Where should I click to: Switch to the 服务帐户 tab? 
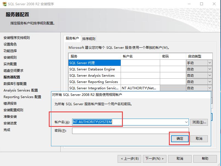point(72,38)
